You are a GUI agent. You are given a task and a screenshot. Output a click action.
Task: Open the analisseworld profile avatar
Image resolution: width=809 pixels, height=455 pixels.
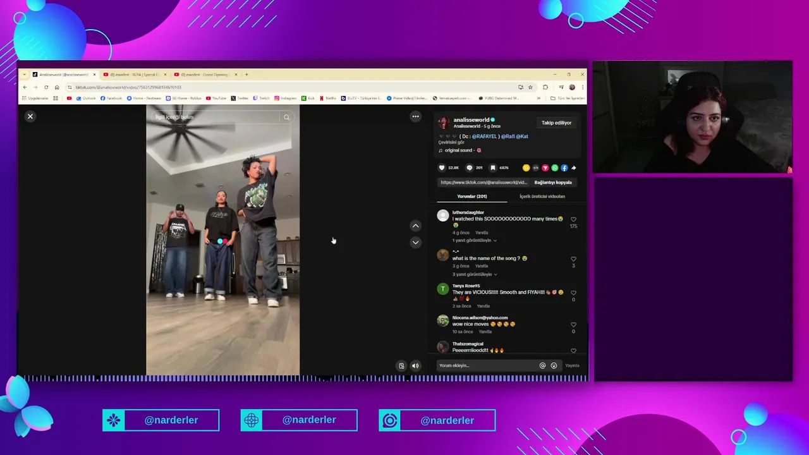point(444,123)
